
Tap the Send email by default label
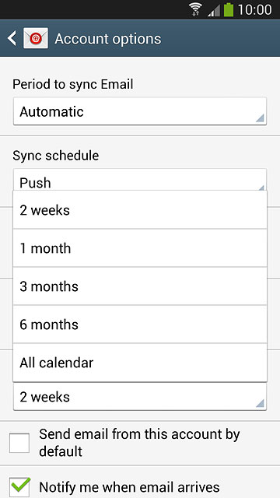[x=139, y=443]
